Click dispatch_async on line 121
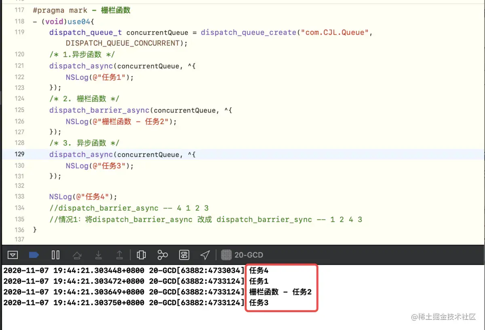The width and height of the screenshot is (485, 330). (81, 66)
